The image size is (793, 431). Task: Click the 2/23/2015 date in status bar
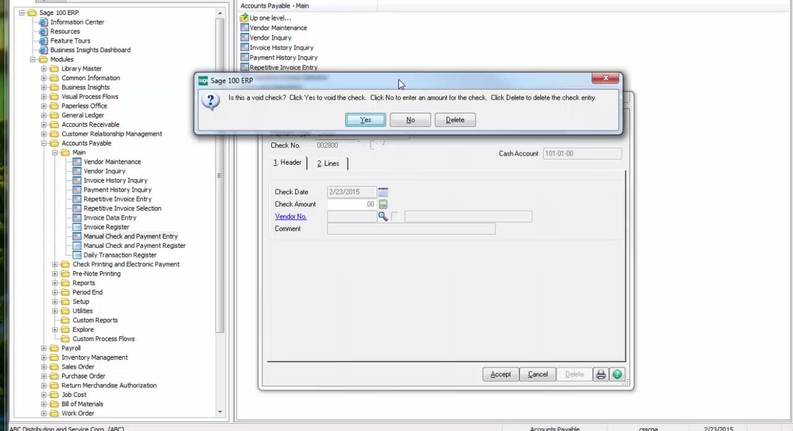718,429
